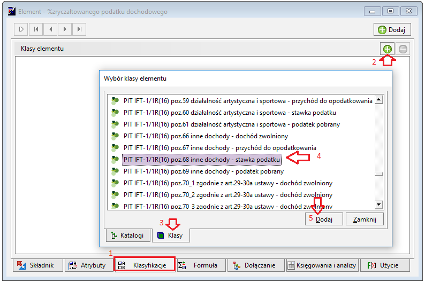Go to next record arrow
This screenshot has height=283, width=425.
(x=65, y=29)
